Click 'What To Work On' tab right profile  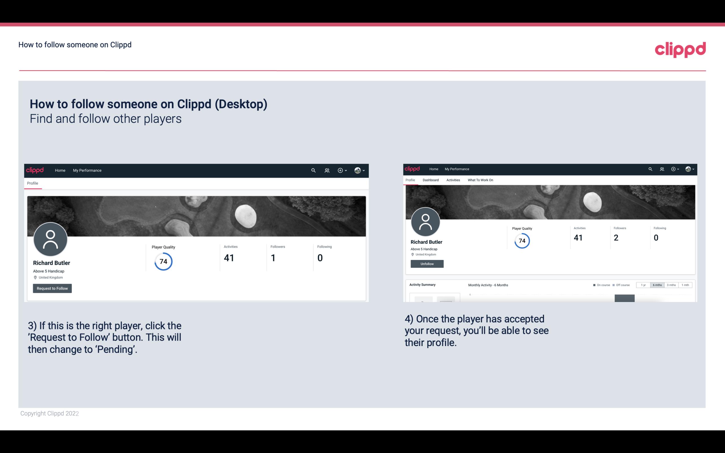[480, 180]
